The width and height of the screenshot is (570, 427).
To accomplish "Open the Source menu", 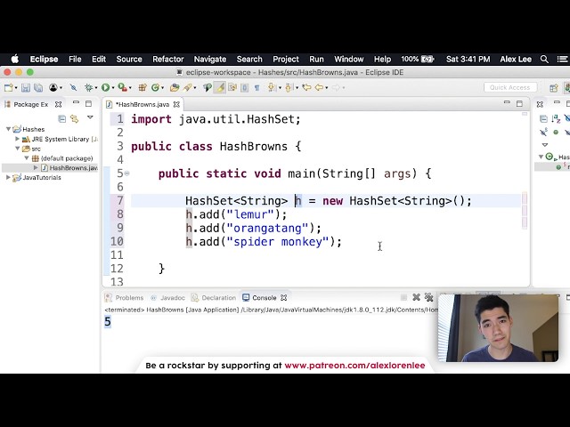I will 129,59.
